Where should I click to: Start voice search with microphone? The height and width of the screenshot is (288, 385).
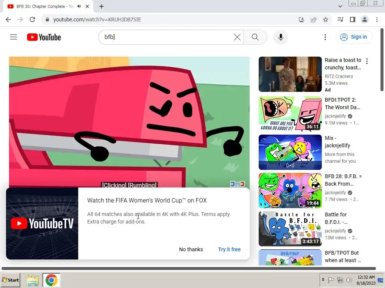pos(280,37)
